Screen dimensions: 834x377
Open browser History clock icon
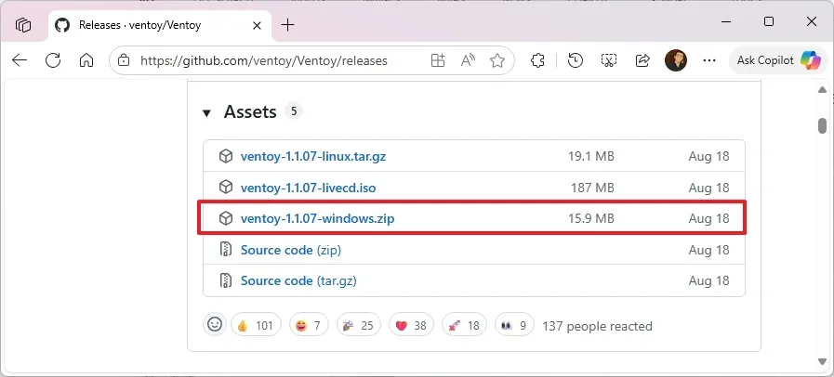coord(576,60)
